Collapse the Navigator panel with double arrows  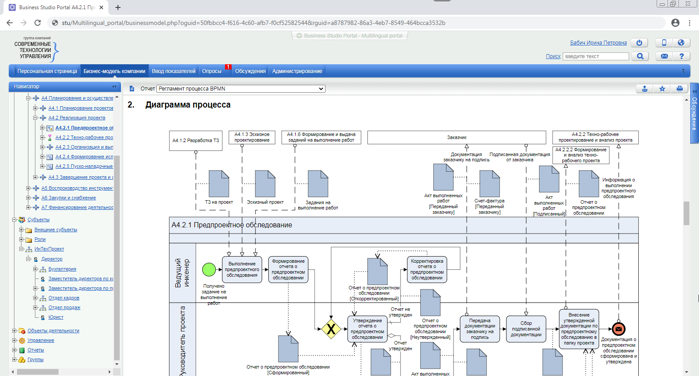pyautogui.click(x=114, y=87)
